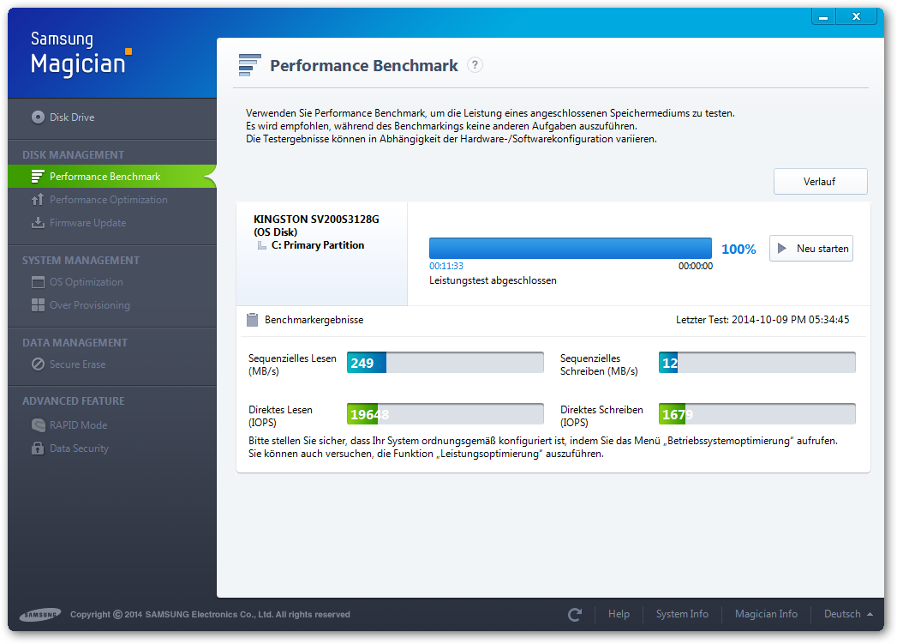Click the 'Letzter Test: 2014-10-09 PM 05:34:45' text
Viewport: 897px width, 644px height.
click(x=762, y=319)
